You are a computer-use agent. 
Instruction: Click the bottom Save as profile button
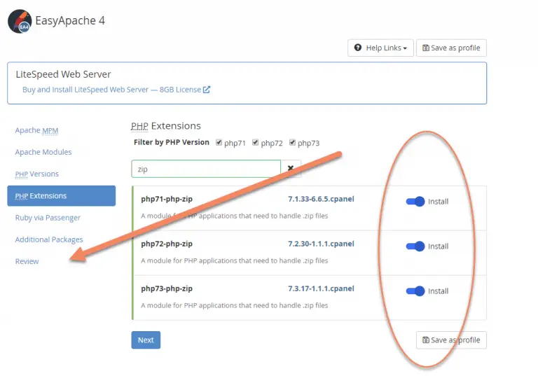[451, 340]
